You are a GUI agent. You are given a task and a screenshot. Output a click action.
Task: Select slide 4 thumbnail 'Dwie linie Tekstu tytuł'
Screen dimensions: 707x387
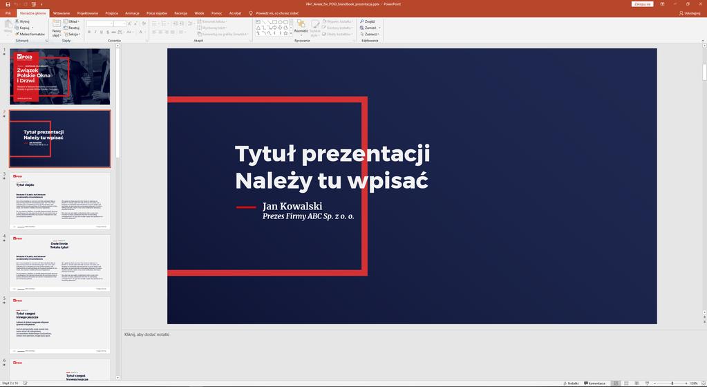click(x=60, y=263)
